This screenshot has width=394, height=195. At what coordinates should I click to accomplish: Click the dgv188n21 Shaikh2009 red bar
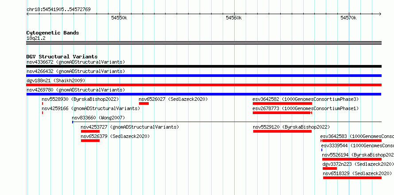point(204,85)
